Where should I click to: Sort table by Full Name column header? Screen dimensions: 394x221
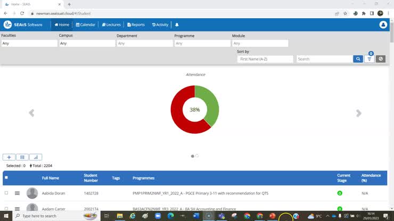coord(51,177)
